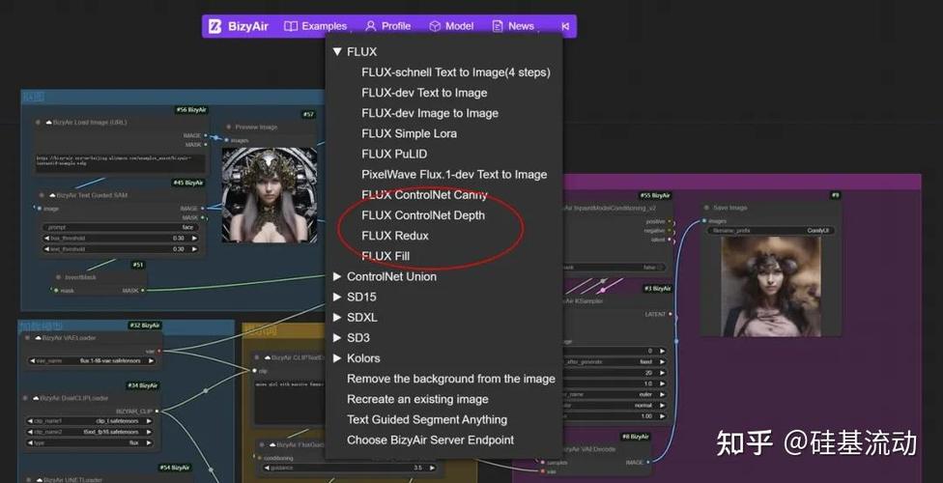Click the Model cube icon
This screenshot has height=483, width=943.
(x=435, y=26)
